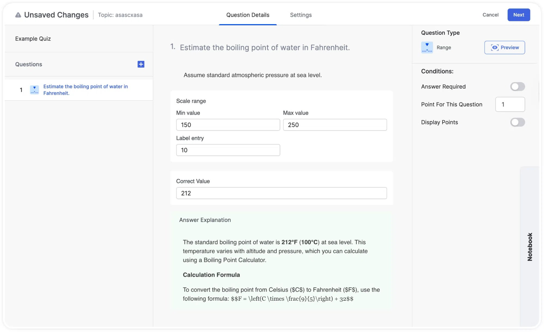Screen dimensions: 544x332
Task: Toggle the Answer Required switch
Action: click(x=517, y=87)
